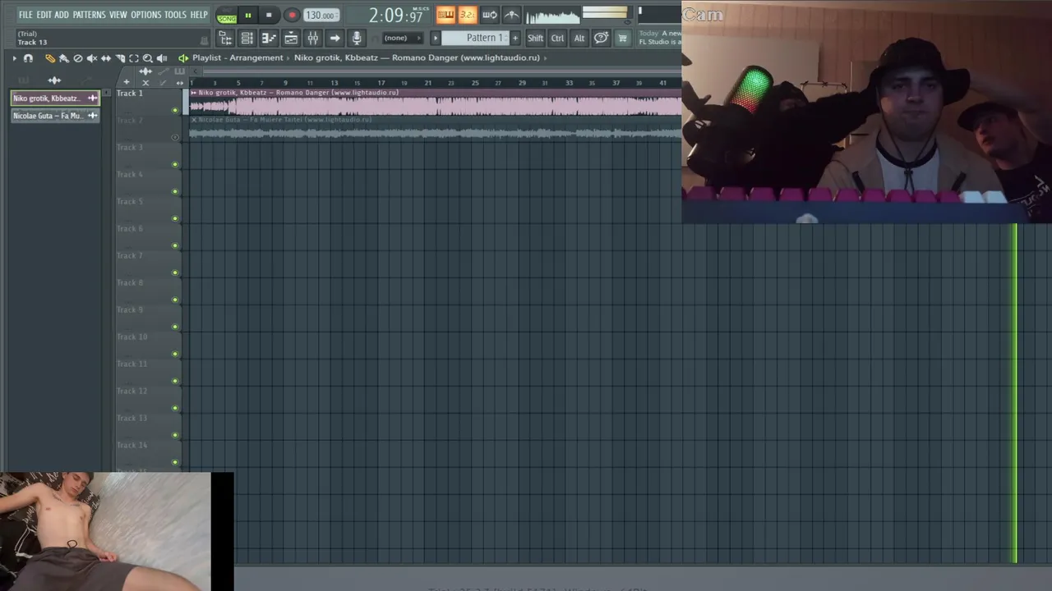Click the Ctrl button

click(x=557, y=38)
